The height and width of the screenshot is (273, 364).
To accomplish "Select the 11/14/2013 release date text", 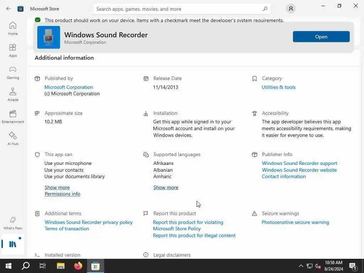I will (x=166, y=87).
